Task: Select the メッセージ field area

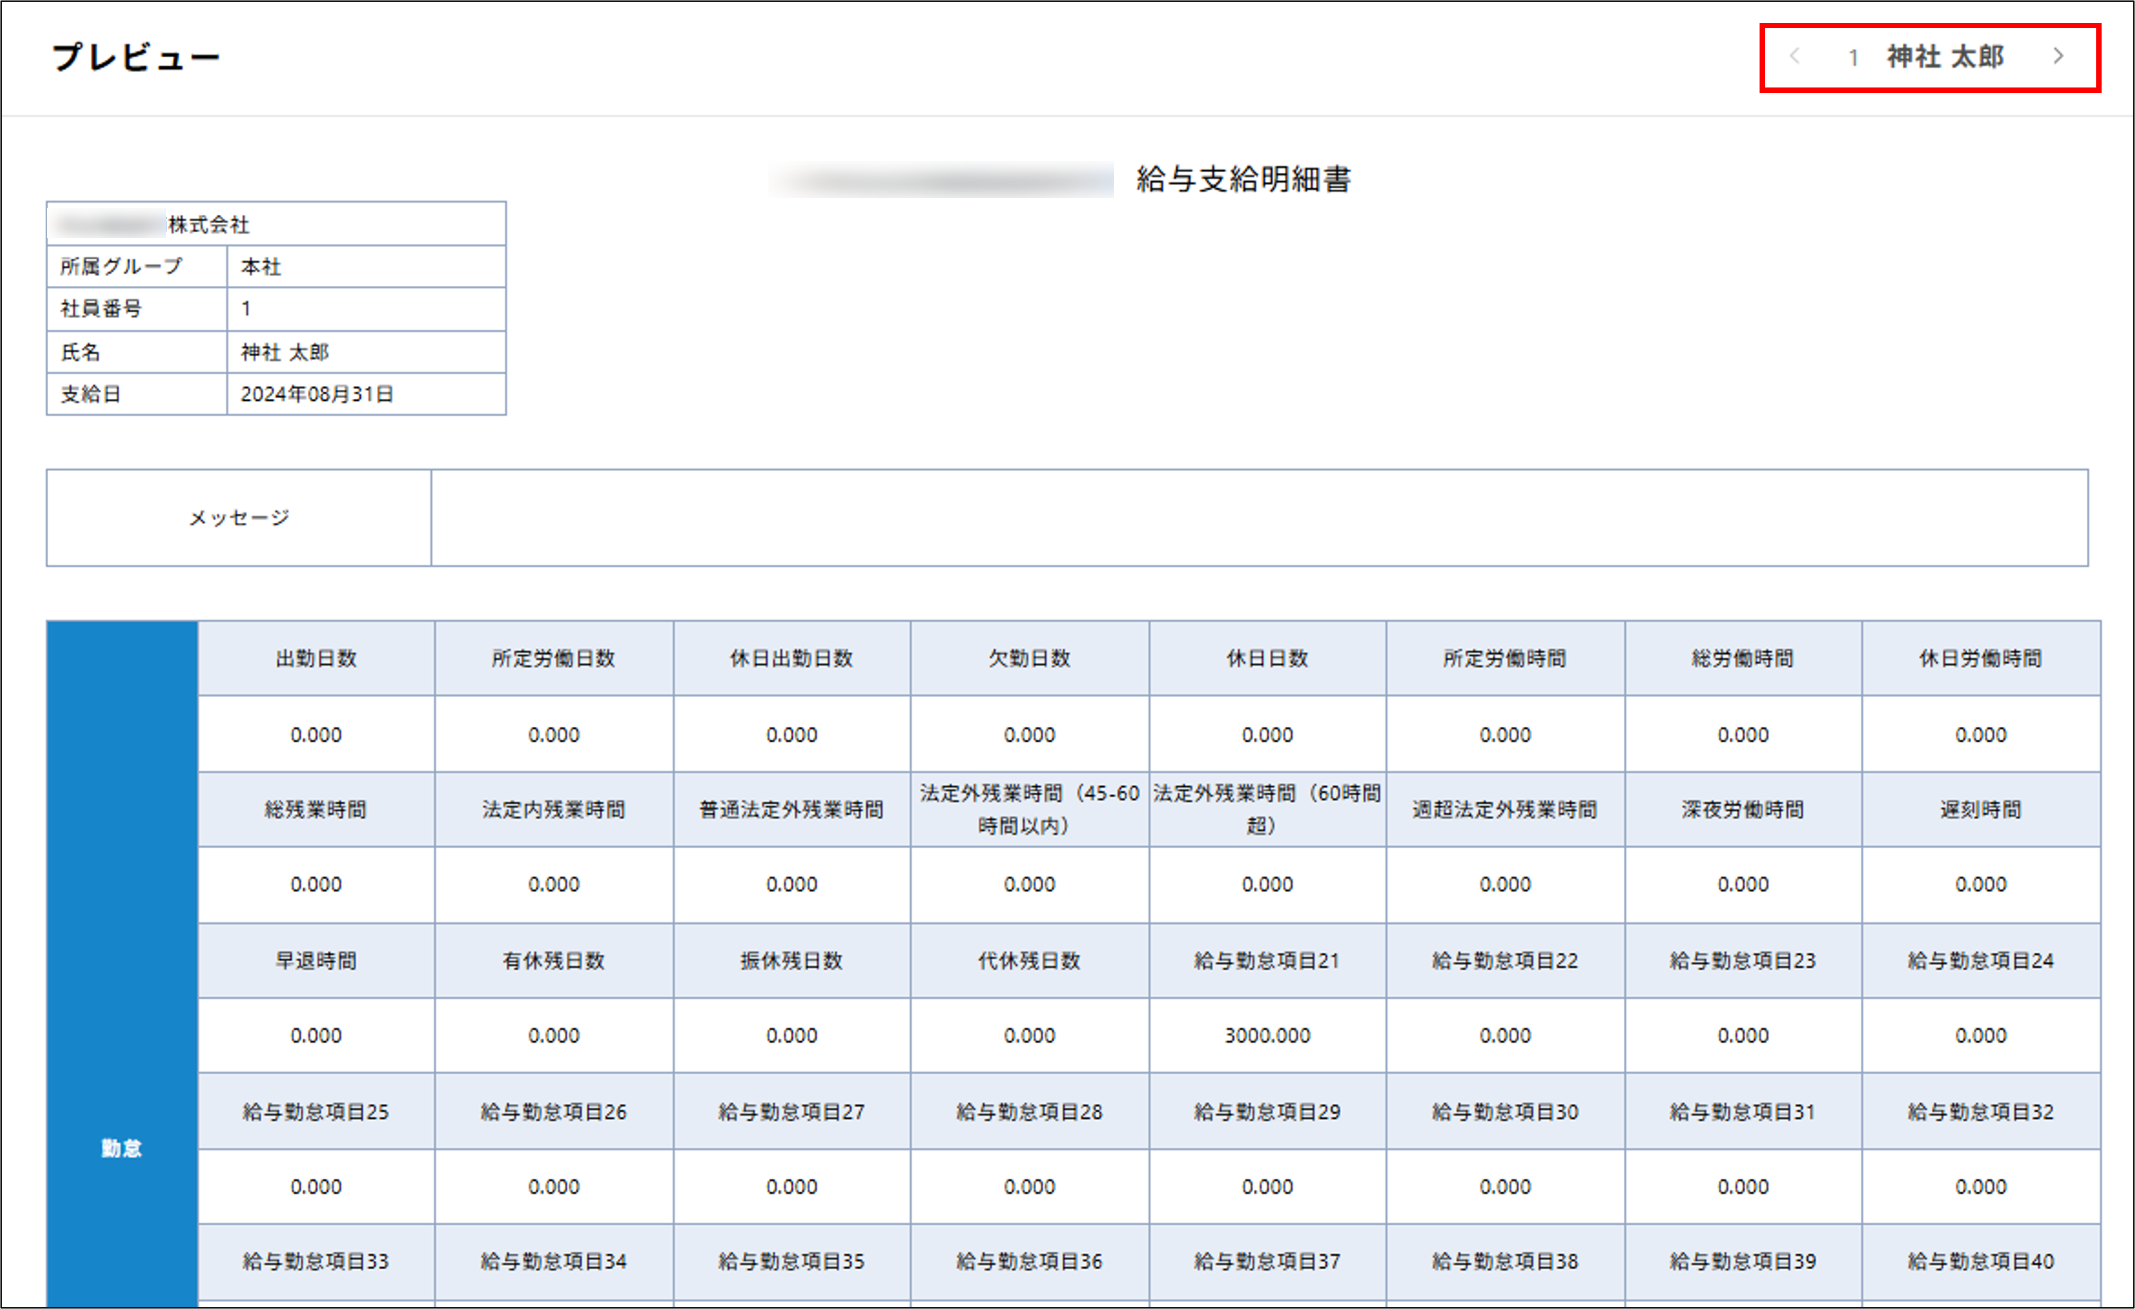Action: 238,517
